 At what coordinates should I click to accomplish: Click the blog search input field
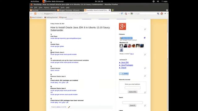pos(132,103)
